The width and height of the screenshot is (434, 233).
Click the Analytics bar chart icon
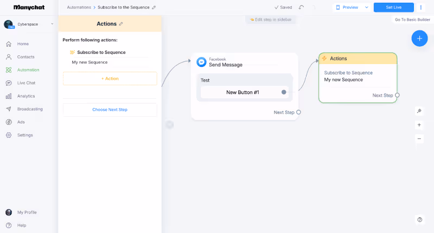pos(9,96)
